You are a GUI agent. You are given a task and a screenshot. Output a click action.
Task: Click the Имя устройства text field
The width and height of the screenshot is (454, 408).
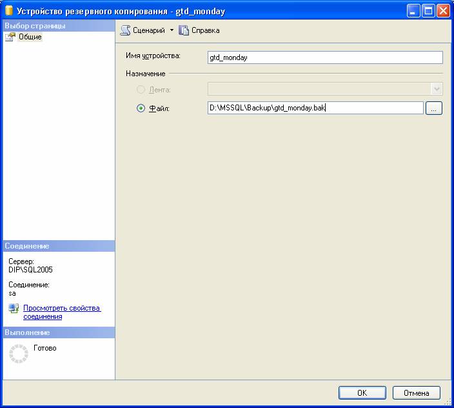[325, 57]
